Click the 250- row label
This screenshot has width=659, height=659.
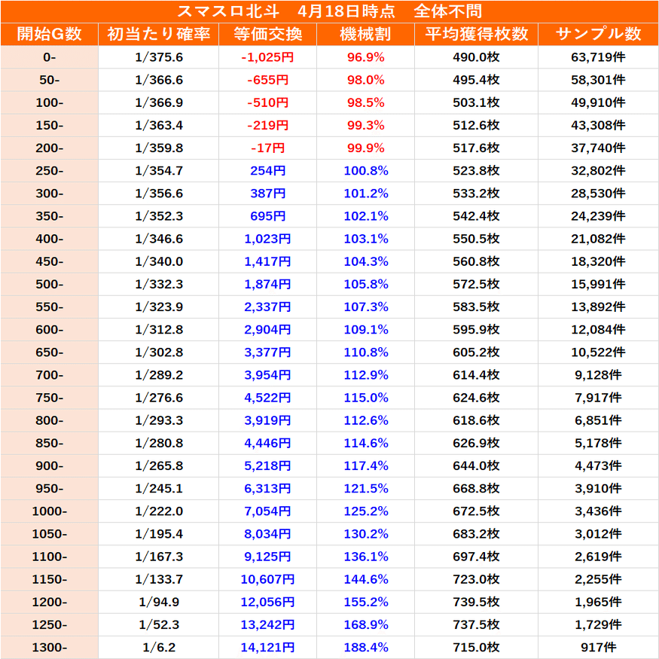pyautogui.click(x=49, y=171)
